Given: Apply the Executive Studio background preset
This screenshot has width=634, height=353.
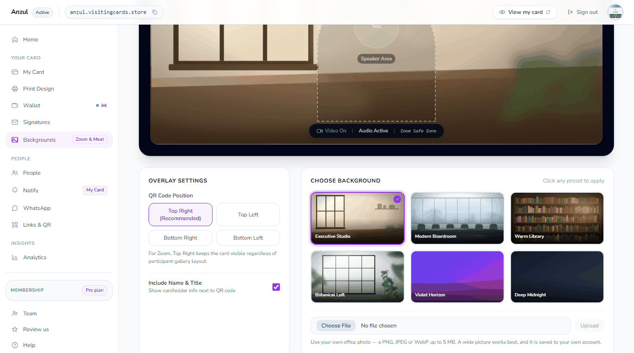Looking at the screenshot, I should (357, 218).
